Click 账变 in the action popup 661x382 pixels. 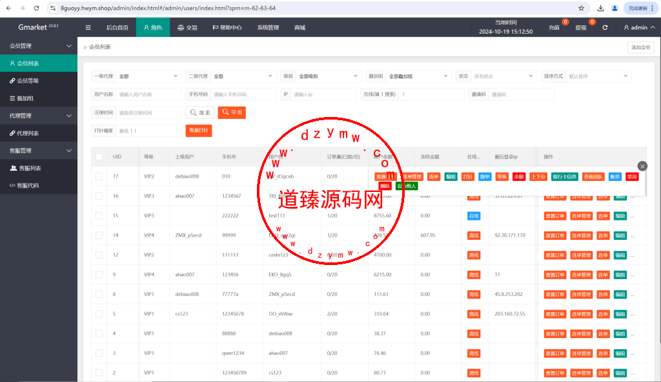coord(615,177)
